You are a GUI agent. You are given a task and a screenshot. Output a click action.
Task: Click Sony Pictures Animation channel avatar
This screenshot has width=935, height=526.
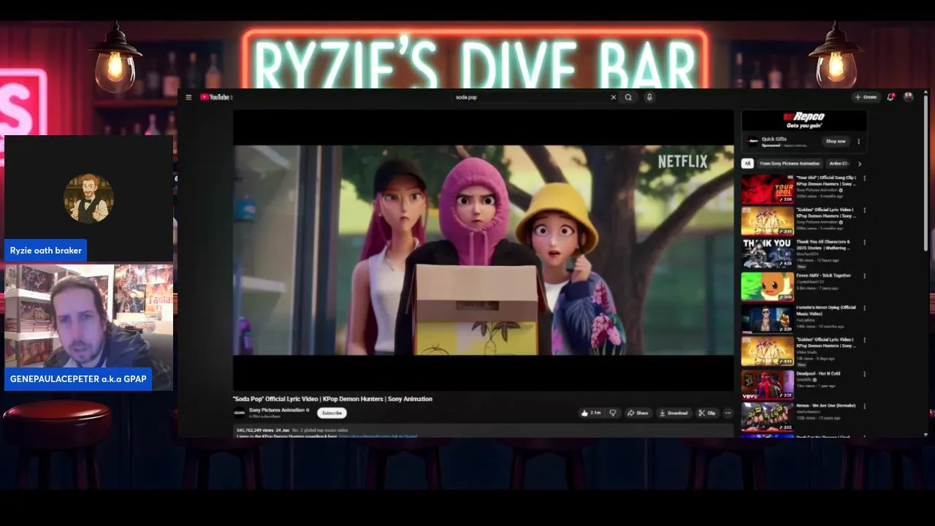pyautogui.click(x=239, y=413)
